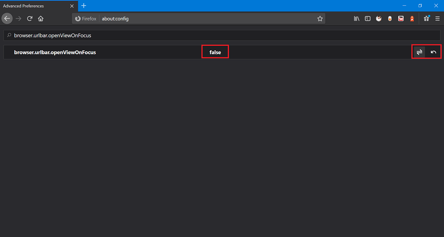Open the round white-and-red extension icon beside sidebars

pyautogui.click(x=379, y=19)
